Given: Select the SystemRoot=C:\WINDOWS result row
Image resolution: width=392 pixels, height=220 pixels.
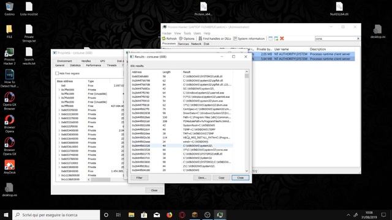Looking at the screenshot, I should coord(181,125).
